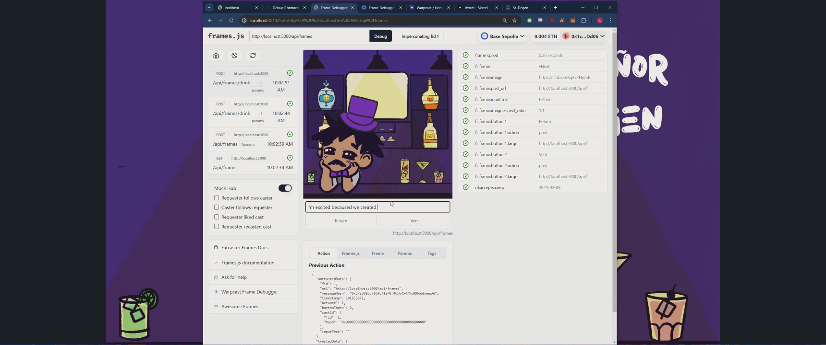826x345 pixels.
Task: Click the Base Sepolia network logo
Action: tap(484, 36)
